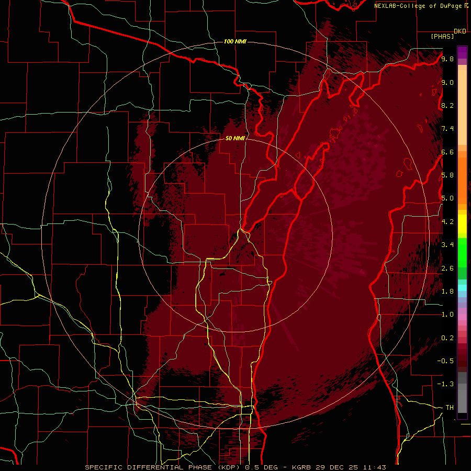Image resolution: width=471 pixels, height=471 pixels.
Task: Click the 9.0 value on color scale
Action: pyautogui.click(x=447, y=82)
